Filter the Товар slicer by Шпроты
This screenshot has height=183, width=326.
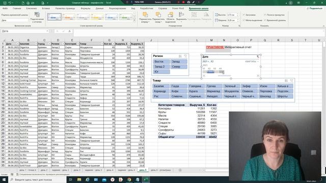pos(284,96)
